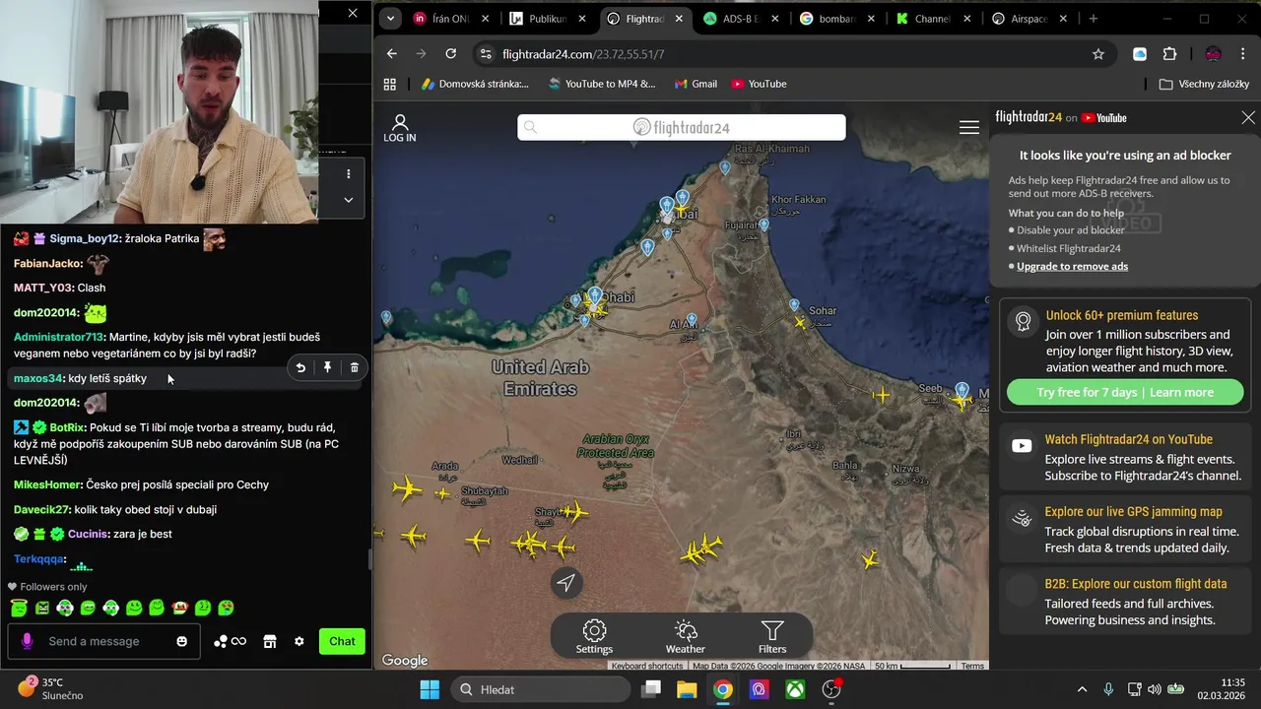The height and width of the screenshot is (709, 1261).
Task: Open the Domovská stránka bookmark
Action: pos(475,84)
